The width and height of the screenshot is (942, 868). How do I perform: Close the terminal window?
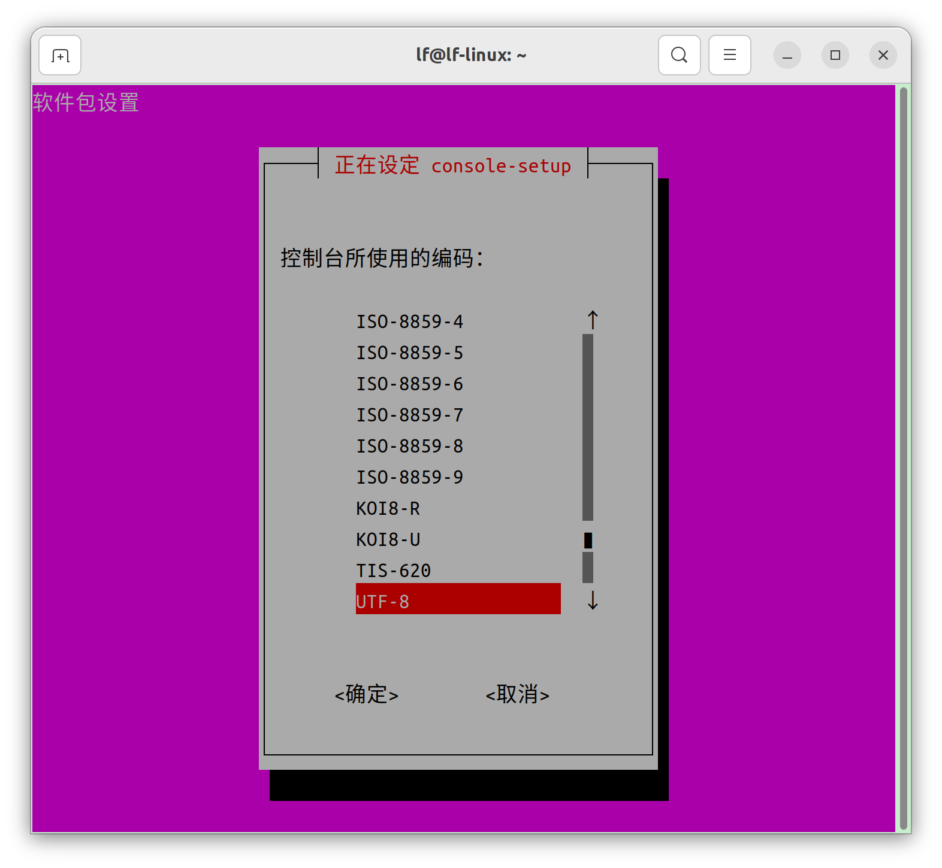883,56
